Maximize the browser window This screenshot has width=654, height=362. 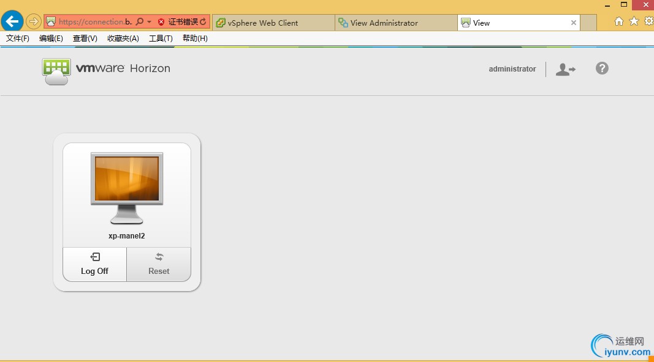pyautogui.click(x=624, y=4)
